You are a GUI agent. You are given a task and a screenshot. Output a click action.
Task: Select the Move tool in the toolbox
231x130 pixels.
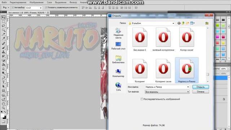3,18
